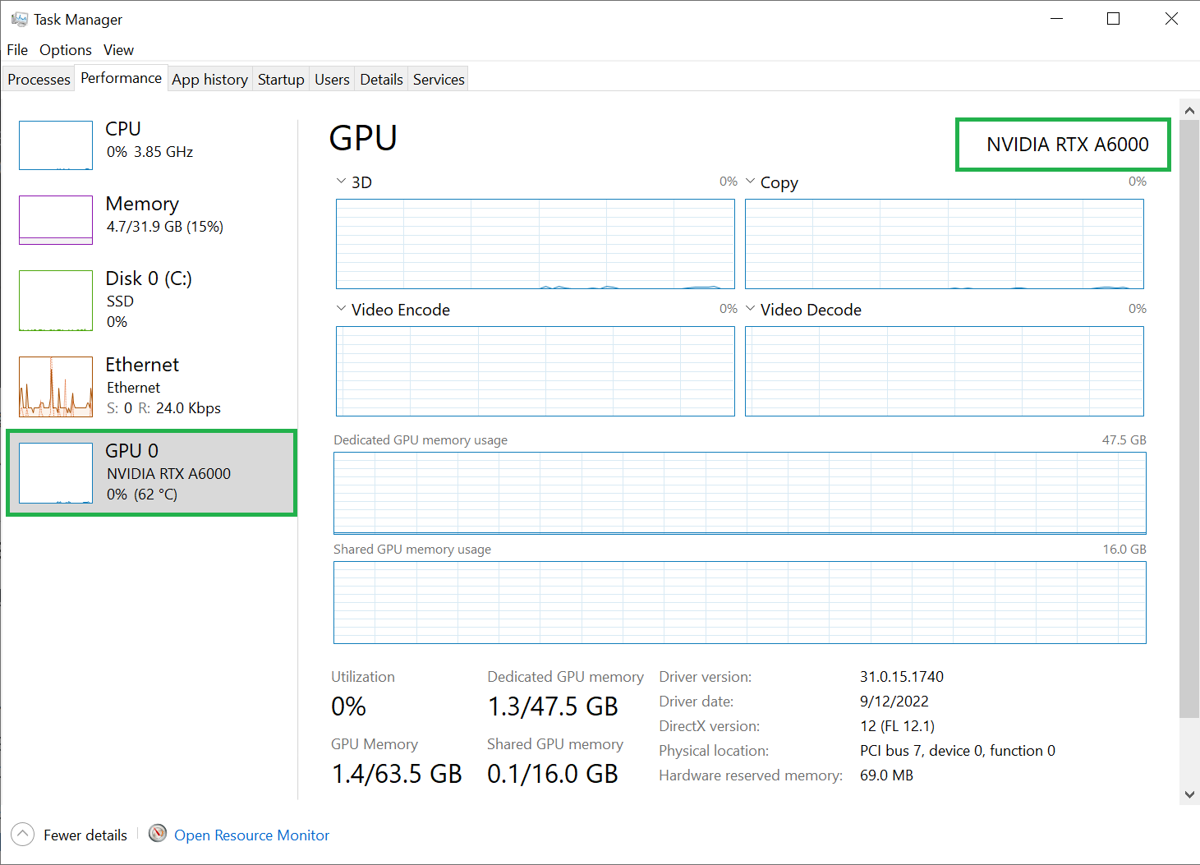
Task: Click the scrollbar up arrow
Action: click(x=1189, y=109)
